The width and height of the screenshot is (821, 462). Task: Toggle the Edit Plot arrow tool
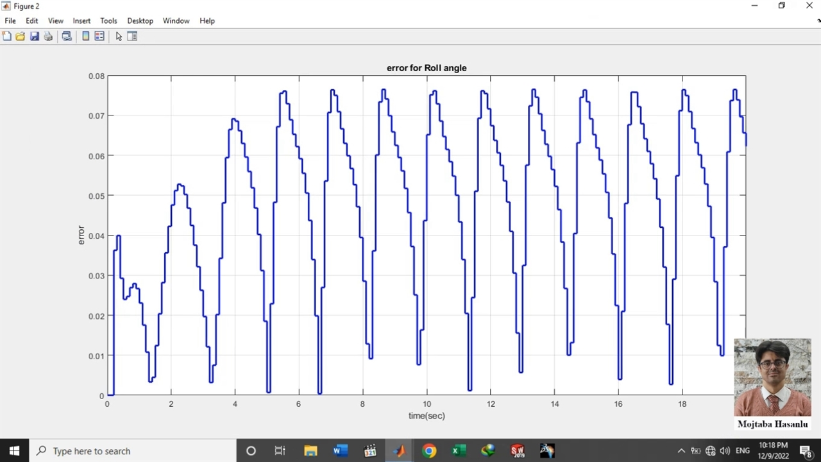click(119, 37)
